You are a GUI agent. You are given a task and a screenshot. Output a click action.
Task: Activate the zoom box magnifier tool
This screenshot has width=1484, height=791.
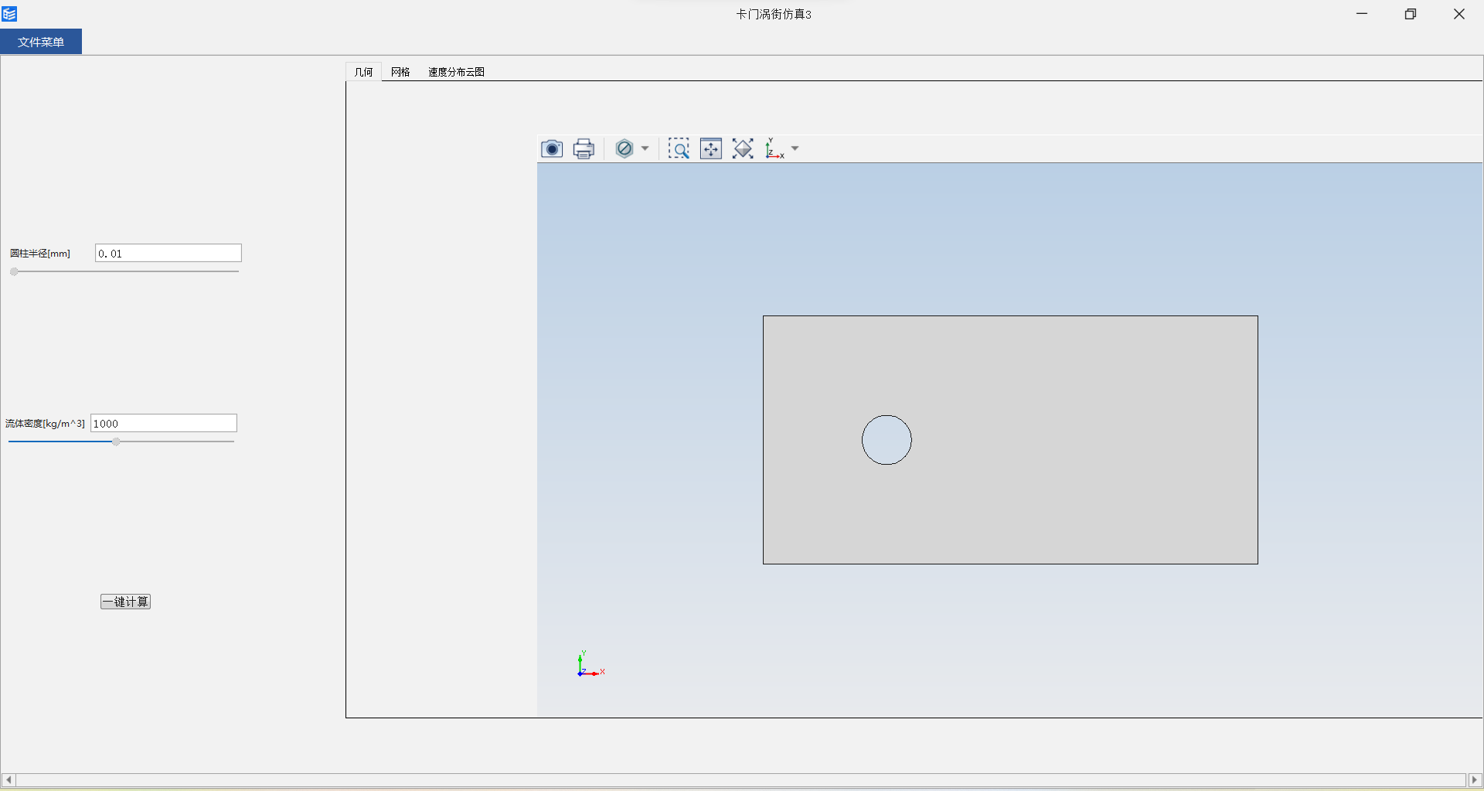click(x=679, y=148)
